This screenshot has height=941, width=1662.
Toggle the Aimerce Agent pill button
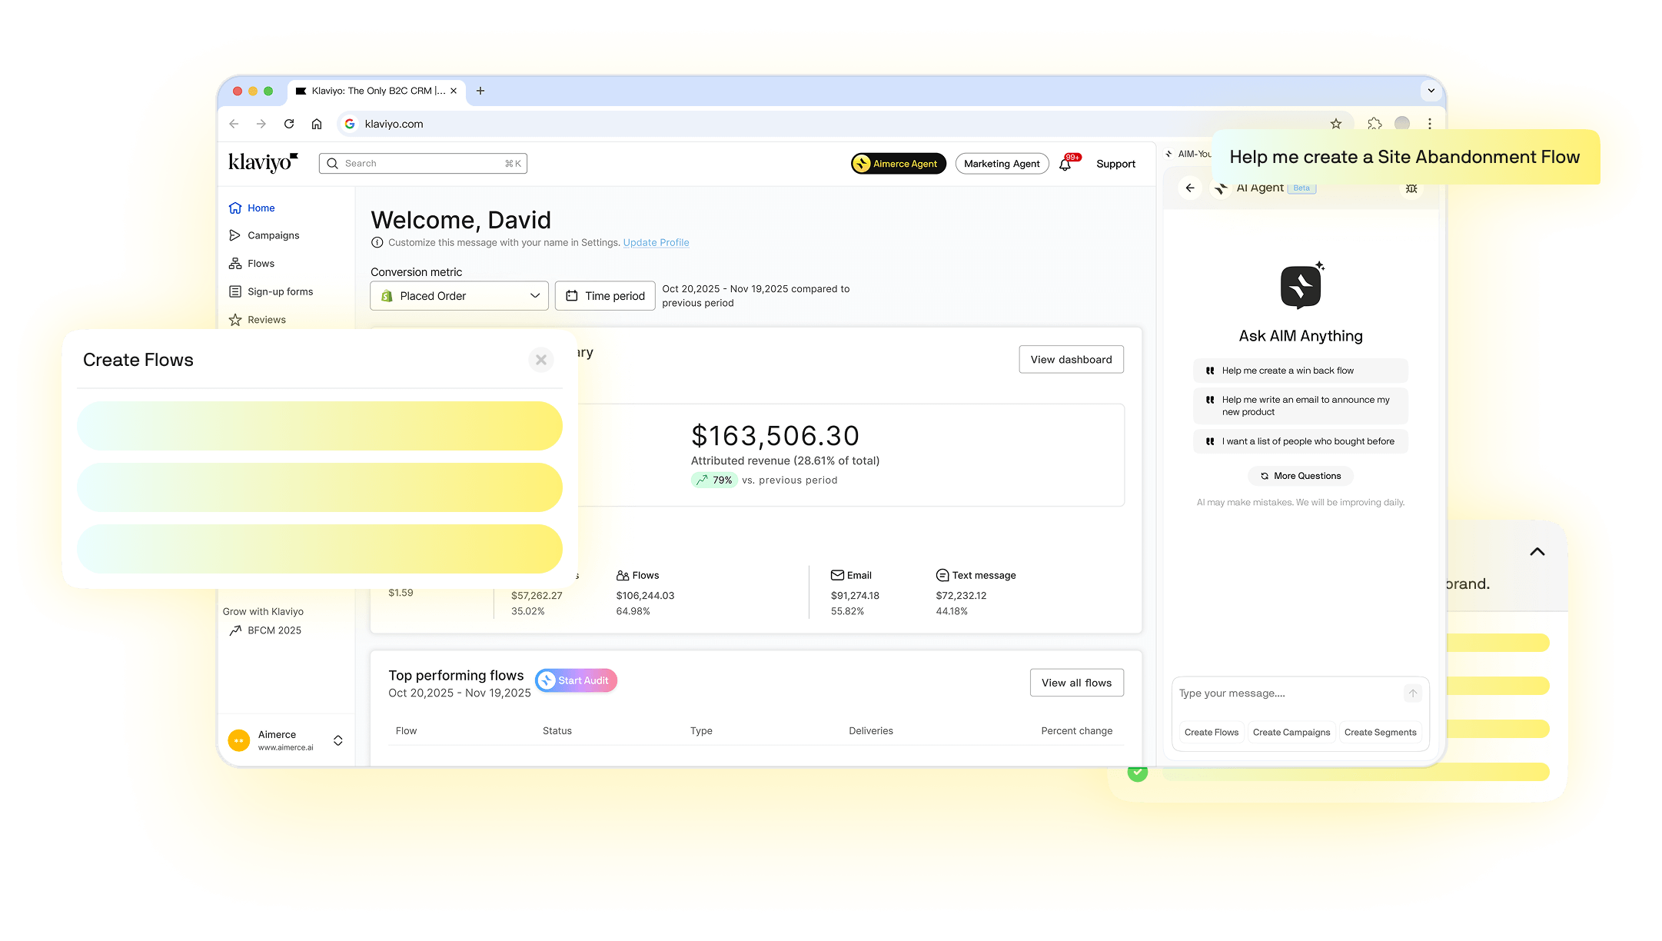(898, 164)
